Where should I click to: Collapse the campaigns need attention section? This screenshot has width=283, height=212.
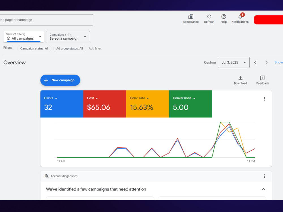point(263,189)
